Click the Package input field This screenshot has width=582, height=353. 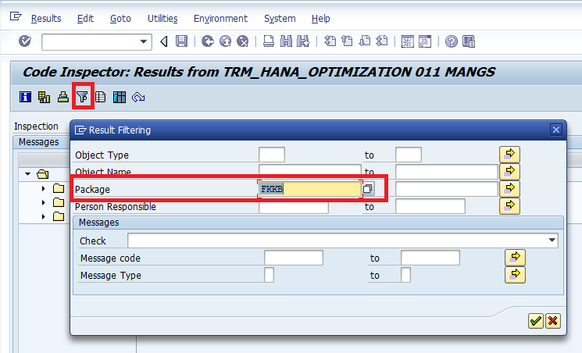coord(309,189)
